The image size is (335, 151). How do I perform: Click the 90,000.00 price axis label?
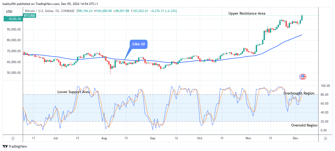pos(14,29)
